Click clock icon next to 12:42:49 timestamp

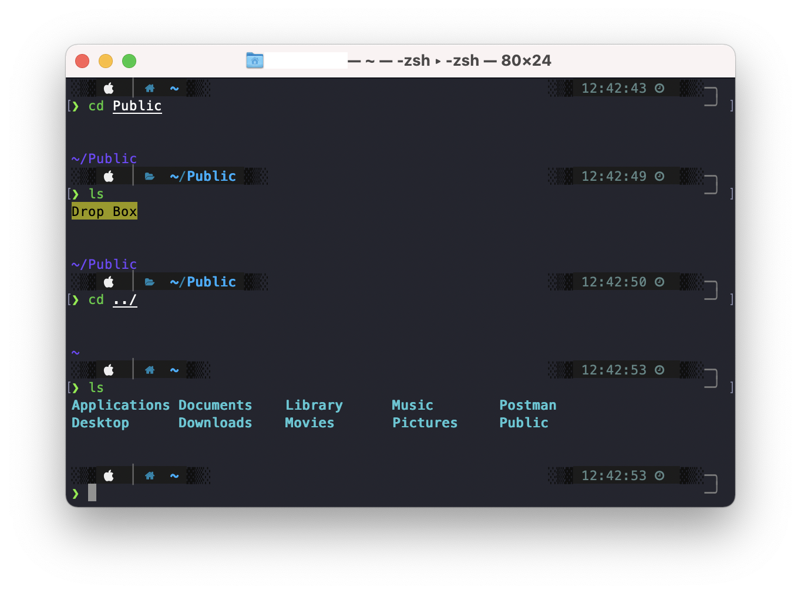pyautogui.click(x=659, y=177)
